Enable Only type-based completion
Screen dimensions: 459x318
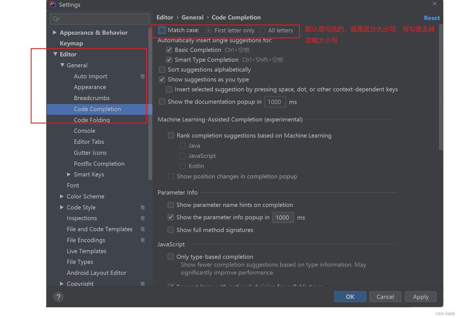(171, 257)
